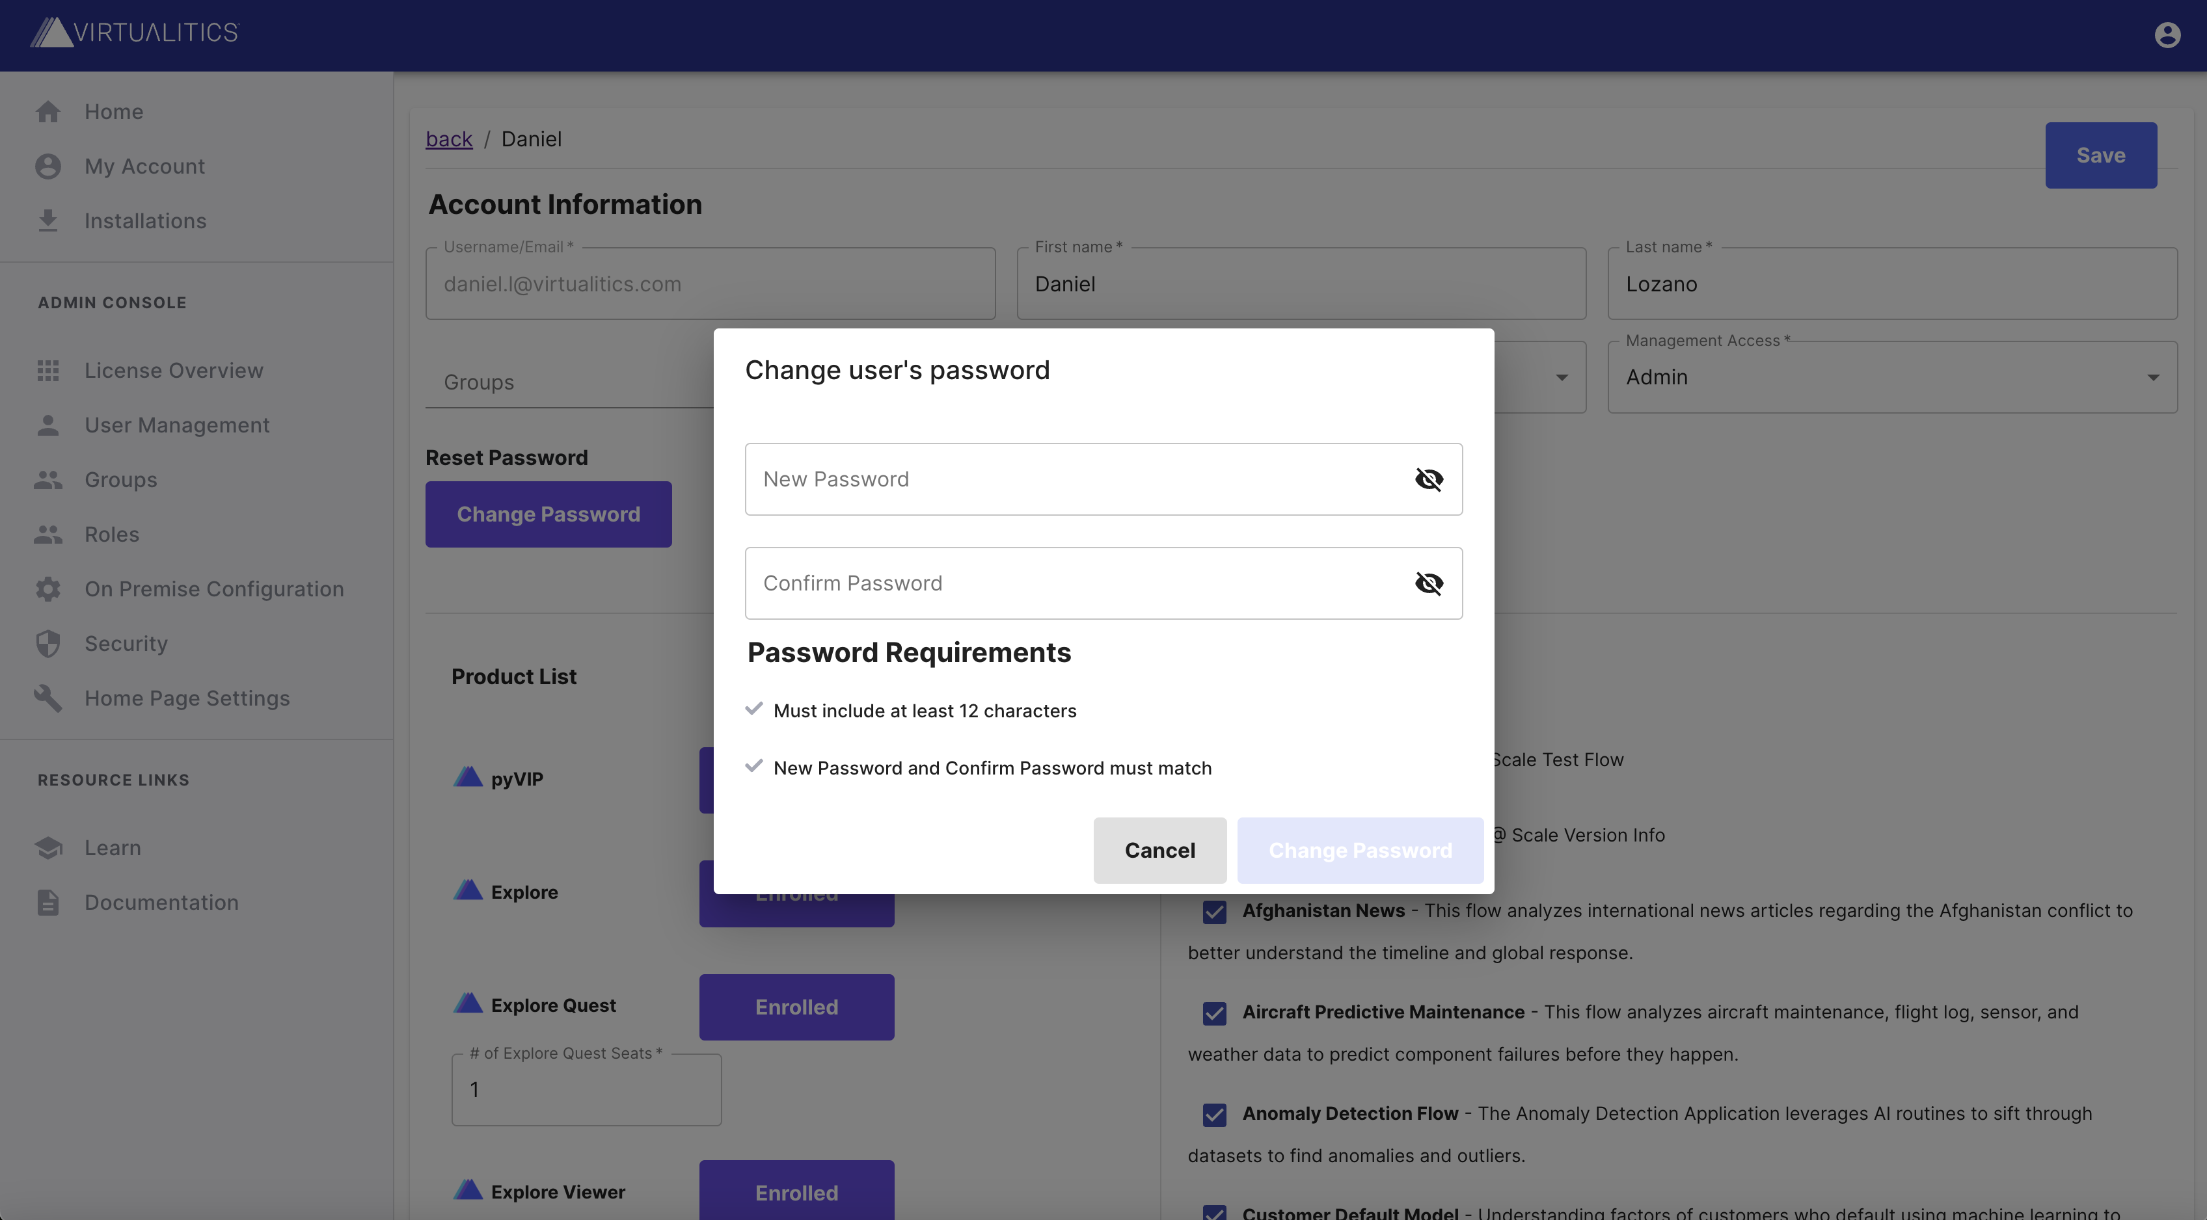Click the Explore Quest Seats input field

click(586, 1088)
